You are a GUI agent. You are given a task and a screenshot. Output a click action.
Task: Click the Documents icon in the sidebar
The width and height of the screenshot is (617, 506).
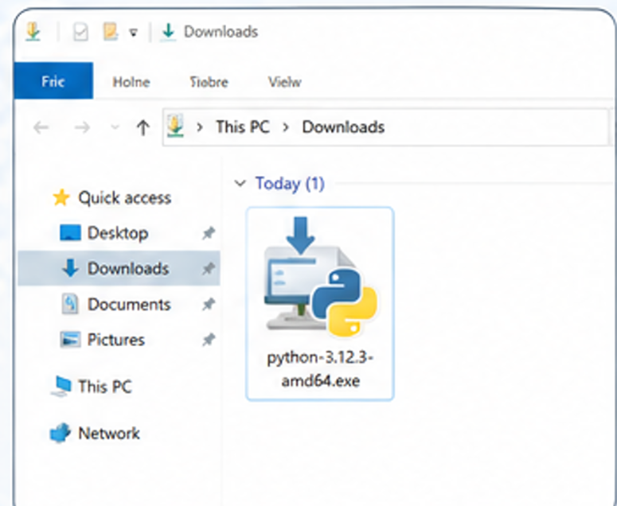70,304
